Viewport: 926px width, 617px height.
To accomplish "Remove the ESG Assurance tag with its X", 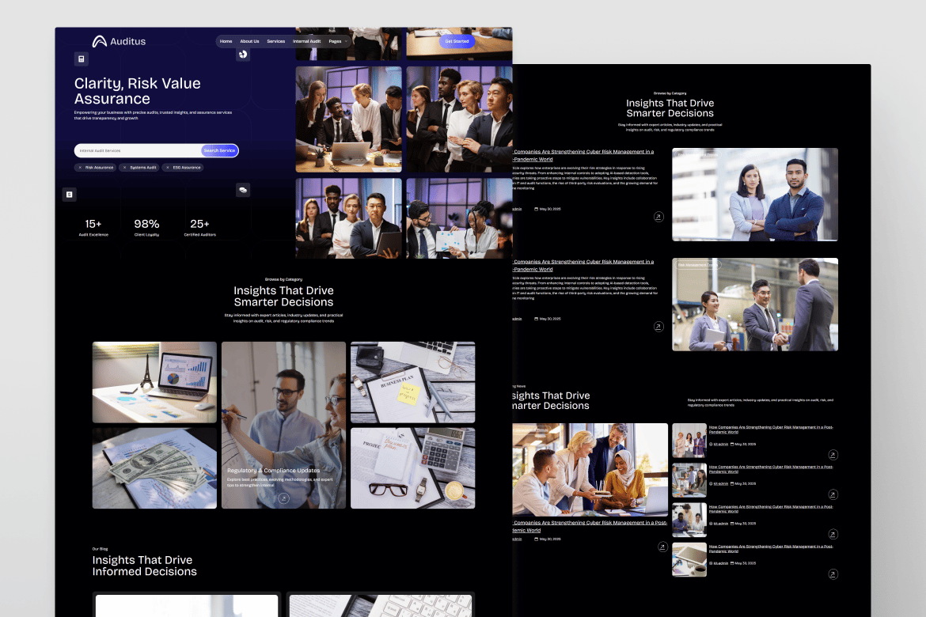I will click(168, 168).
